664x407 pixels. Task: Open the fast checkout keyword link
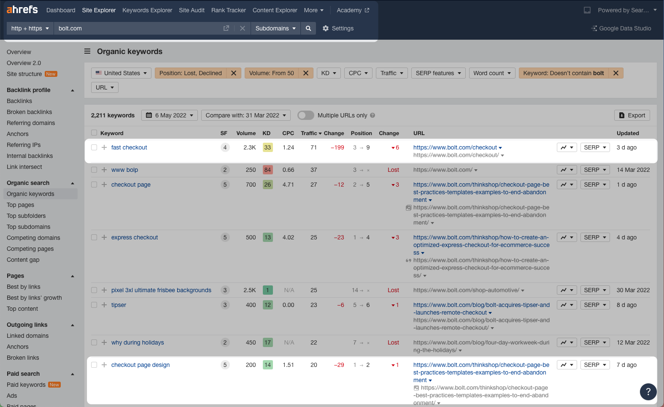click(129, 147)
